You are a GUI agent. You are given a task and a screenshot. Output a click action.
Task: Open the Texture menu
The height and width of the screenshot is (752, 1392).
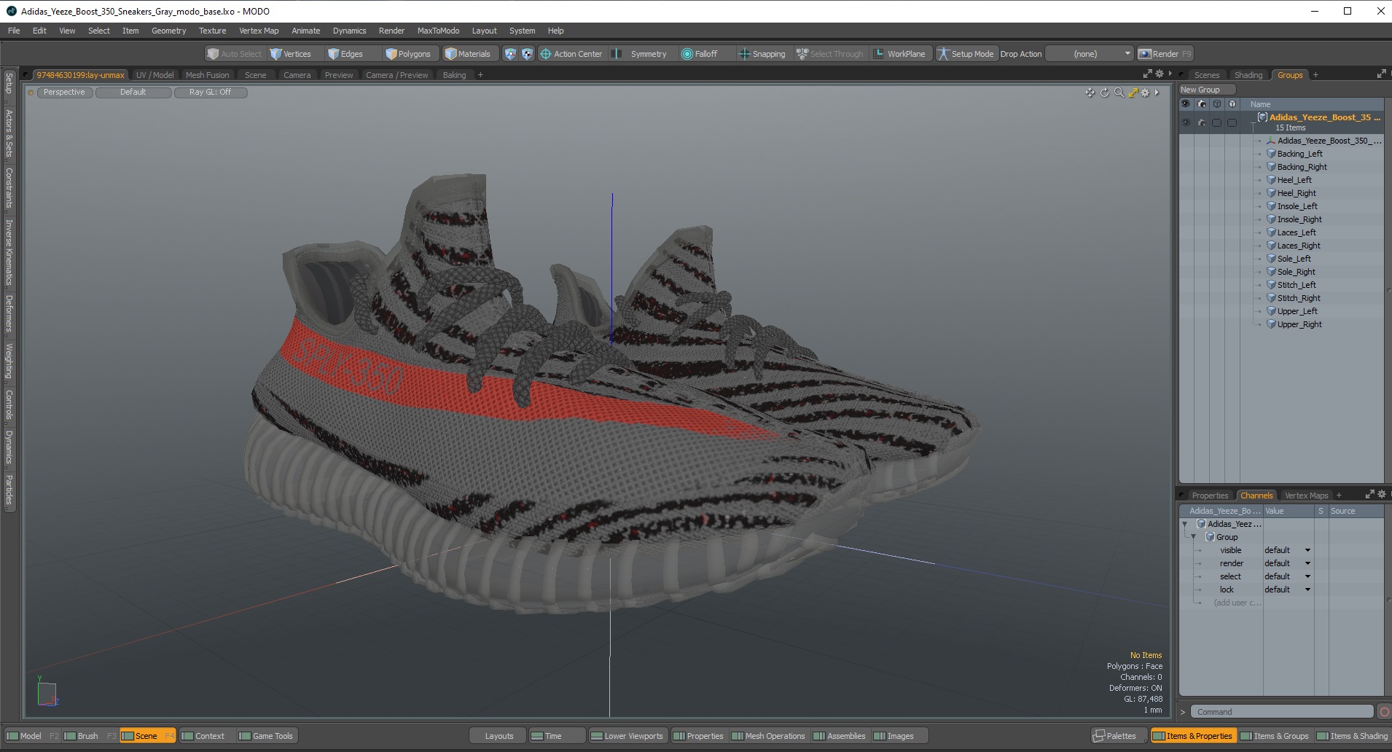click(212, 31)
